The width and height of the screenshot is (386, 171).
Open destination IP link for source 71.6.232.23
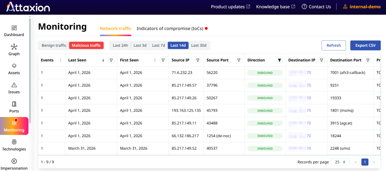coord(300,73)
